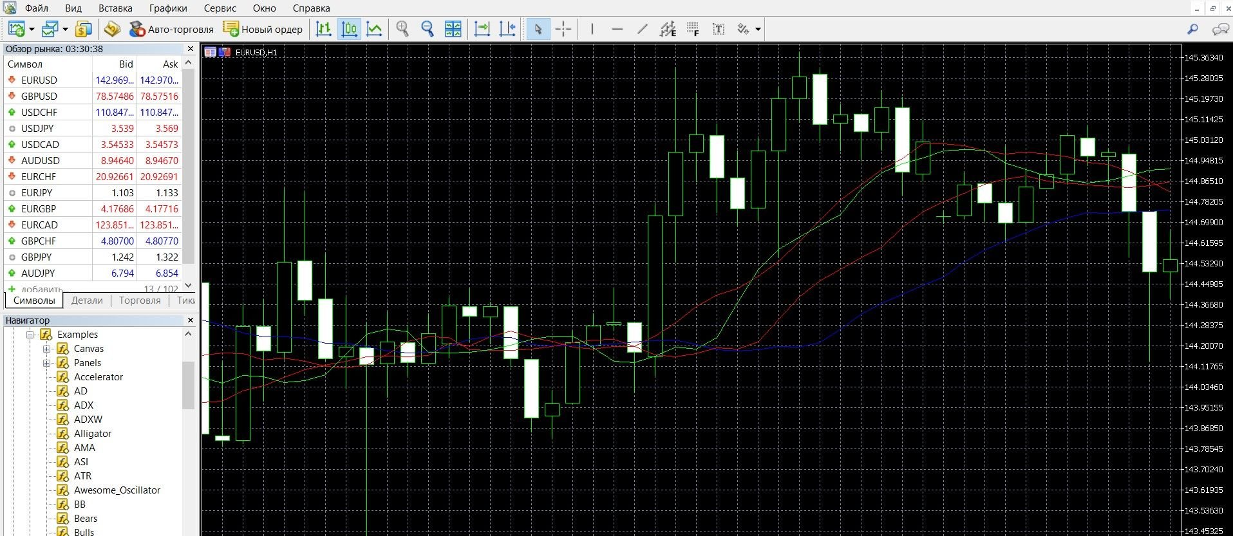Toggle Авто-торговля button

click(x=171, y=29)
